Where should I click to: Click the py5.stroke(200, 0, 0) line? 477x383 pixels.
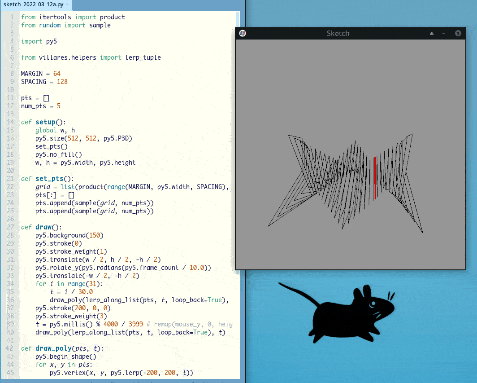[x=73, y=308]
